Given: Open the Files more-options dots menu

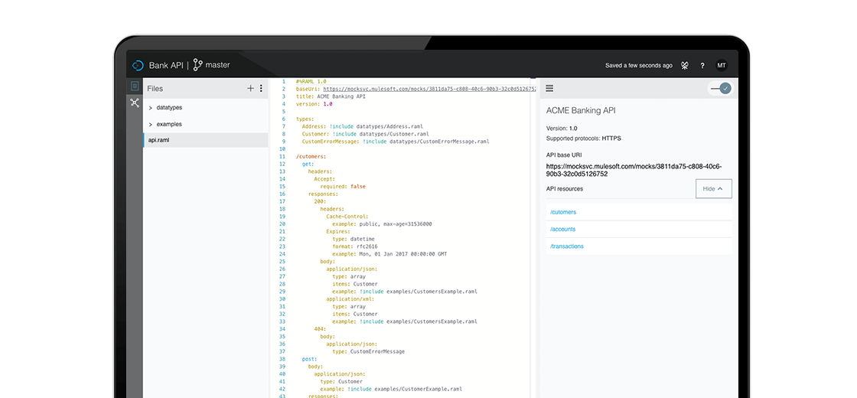Looking at the screenshot, I should click(261, 88).
